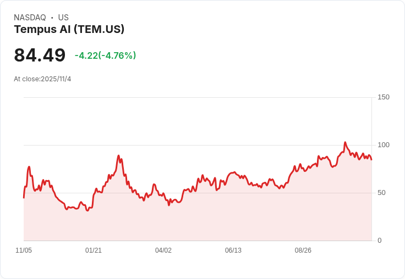
Task: Click the left starting point of the price line
Action: [24, 197]
